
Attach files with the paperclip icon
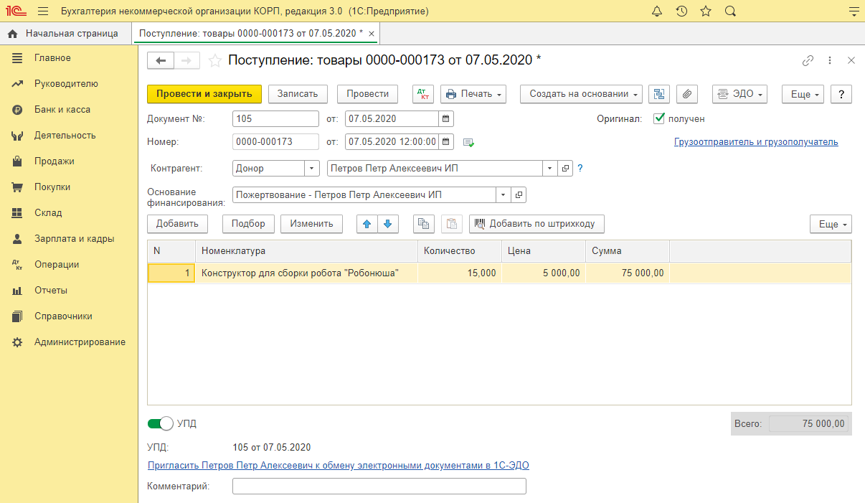(687, 94)
